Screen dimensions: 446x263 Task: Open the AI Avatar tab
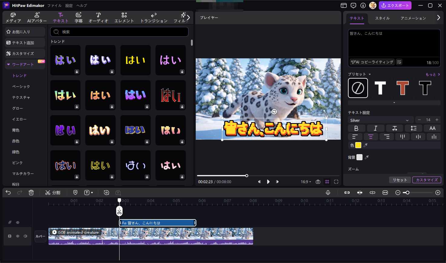(x=37, y=18)
